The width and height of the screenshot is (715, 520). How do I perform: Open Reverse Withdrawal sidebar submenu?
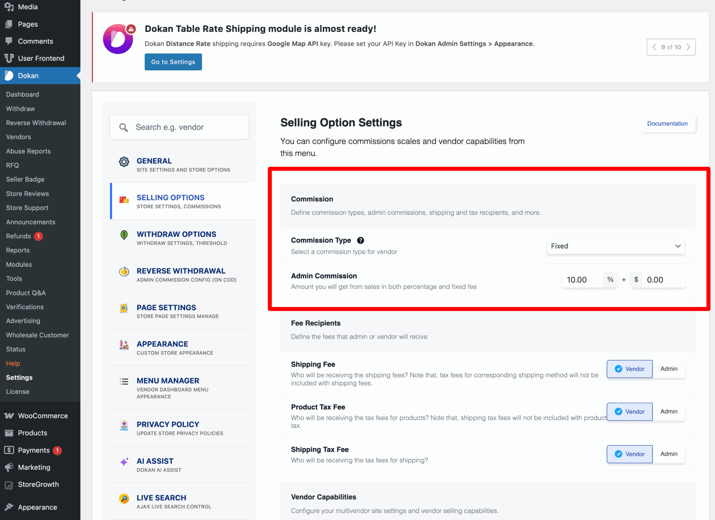click(x=36, y=123)
